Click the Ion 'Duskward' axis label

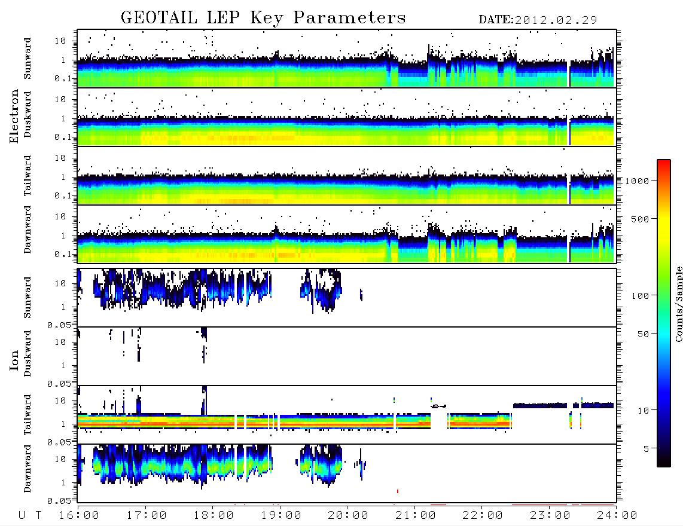[27, 353]
